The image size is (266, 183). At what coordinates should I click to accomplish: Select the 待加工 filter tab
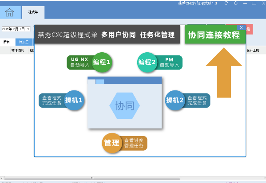coord(24,42)
